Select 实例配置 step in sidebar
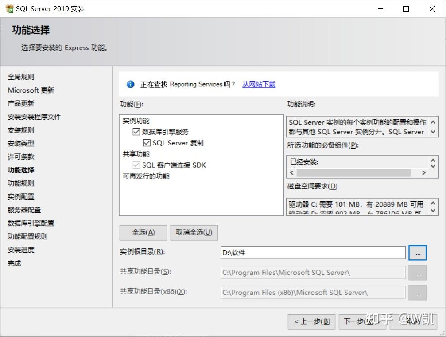 pos(21,196)
